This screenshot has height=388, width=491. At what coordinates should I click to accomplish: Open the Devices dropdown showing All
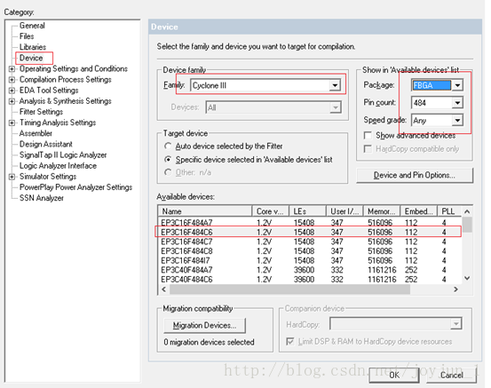pyautogui.click(x=273, y=107)
